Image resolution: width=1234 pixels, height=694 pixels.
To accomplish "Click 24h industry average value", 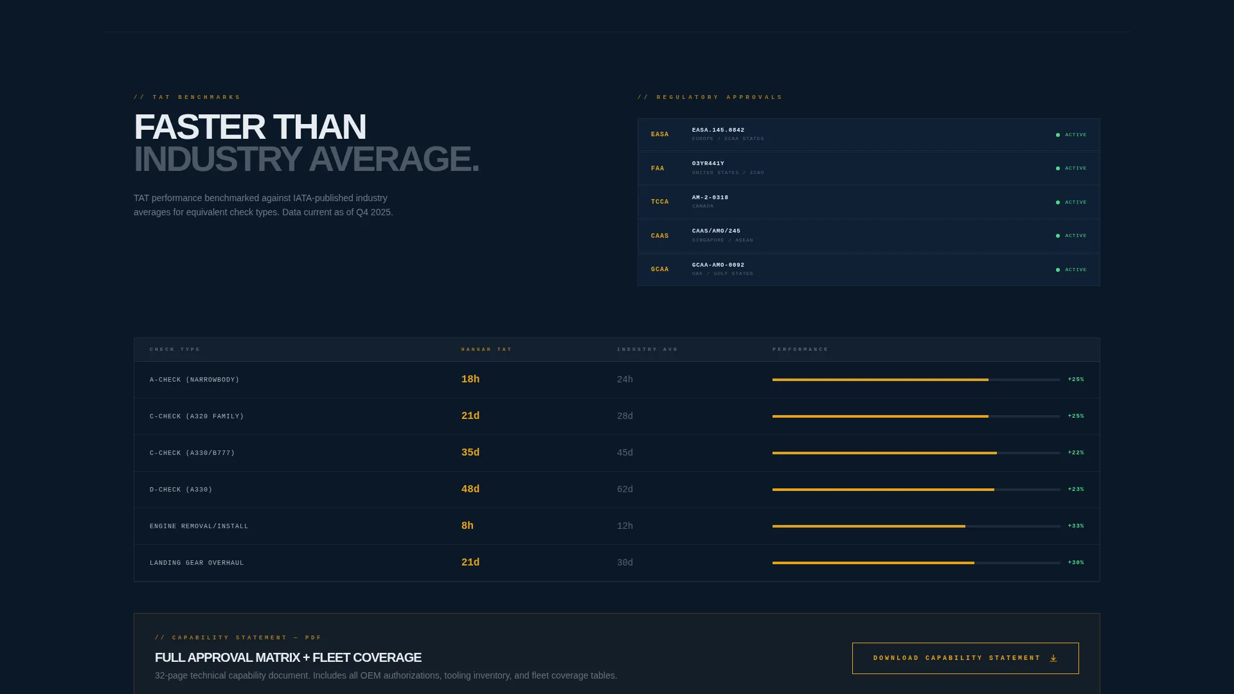I will (625, 380).
